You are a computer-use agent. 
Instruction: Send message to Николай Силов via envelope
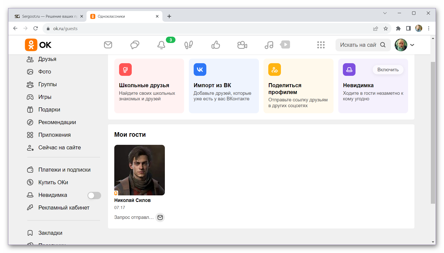(x=160, y=217)
